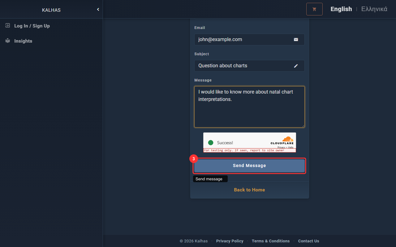396x247 pixels.
Task: Open the Insights menu item
Action: coord(23,41)
